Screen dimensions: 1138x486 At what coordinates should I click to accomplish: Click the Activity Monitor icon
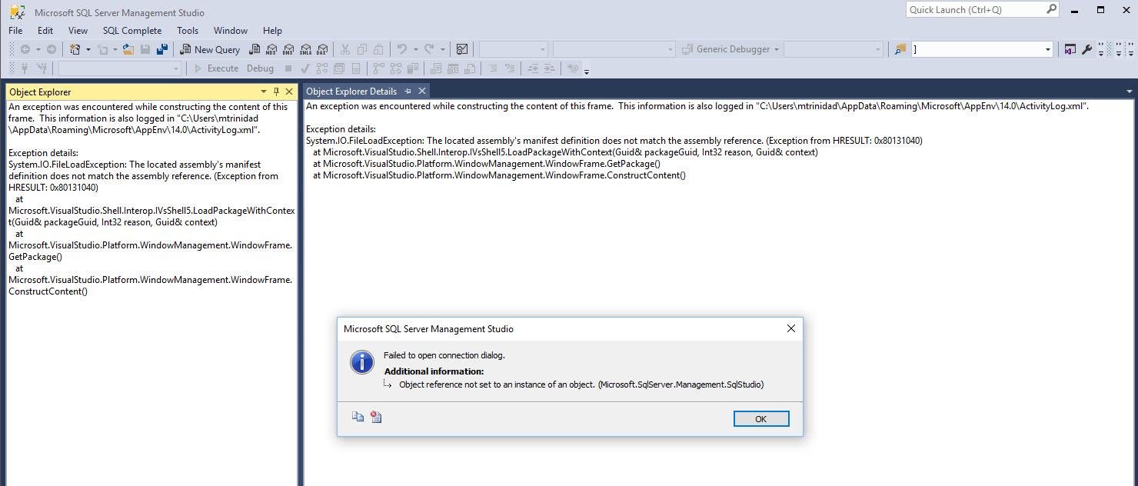click(461, 49)
